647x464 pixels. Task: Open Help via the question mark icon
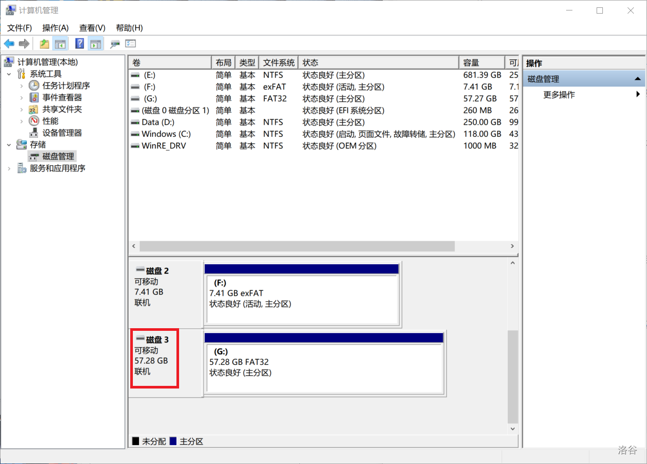(80, 44)
